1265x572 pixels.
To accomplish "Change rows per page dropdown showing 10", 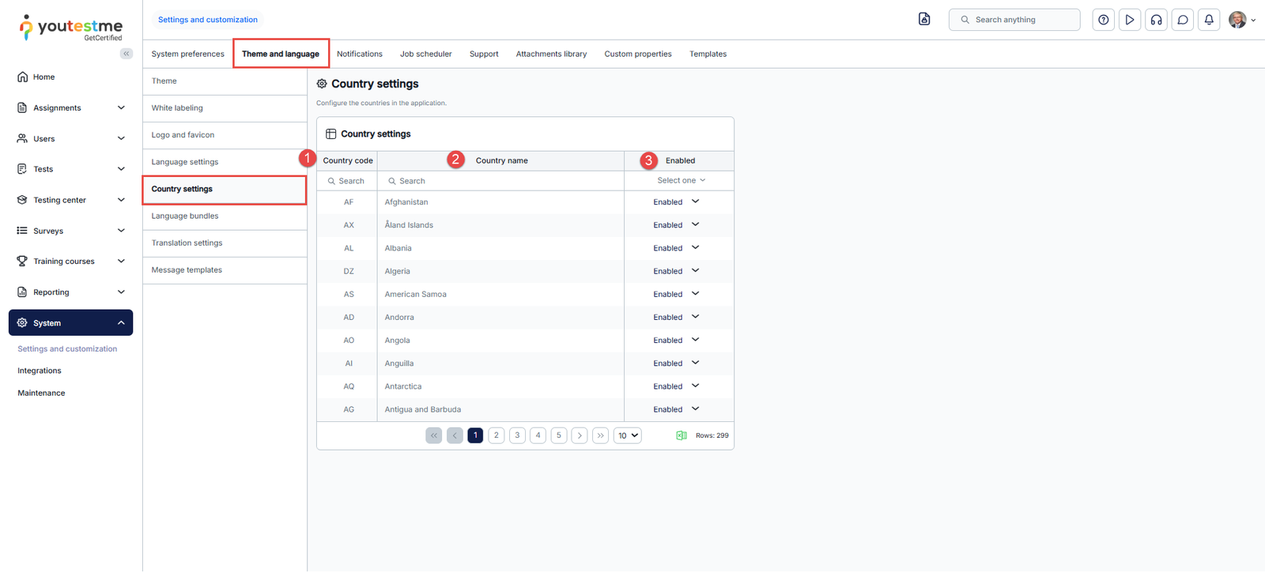I will (x=627, y=435).
